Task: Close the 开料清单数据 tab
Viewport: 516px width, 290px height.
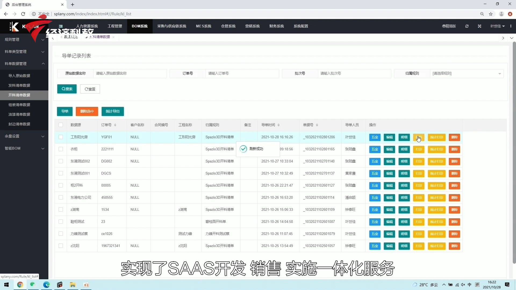Action: [113, 37]
